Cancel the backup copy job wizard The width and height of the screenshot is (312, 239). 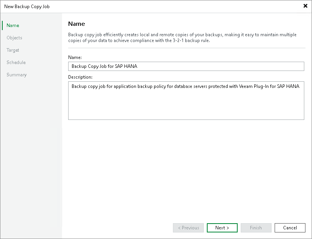click(x=290, y=228)
